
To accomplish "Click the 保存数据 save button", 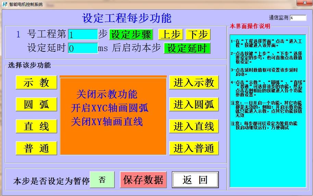I will tap(143, 180).
